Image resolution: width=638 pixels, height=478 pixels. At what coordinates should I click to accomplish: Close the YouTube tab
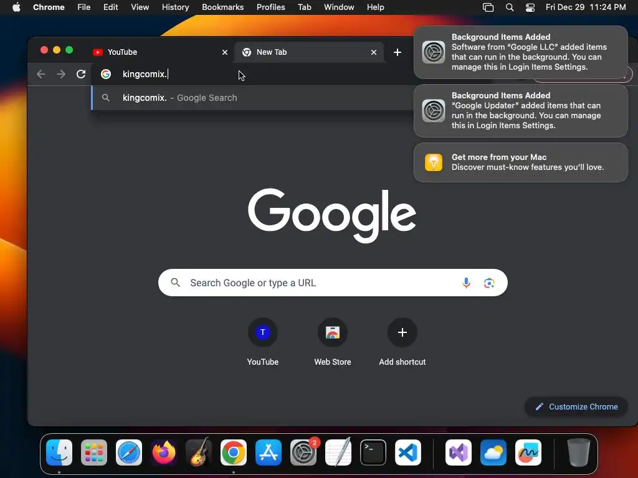224,52
